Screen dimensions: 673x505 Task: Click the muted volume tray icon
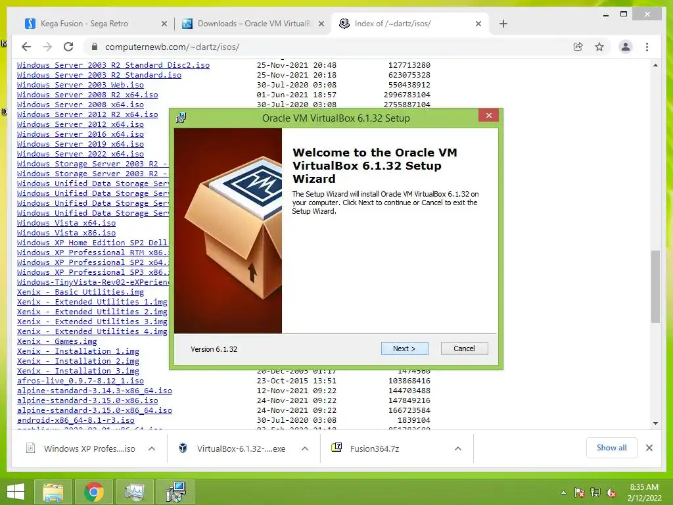[611, 493]
